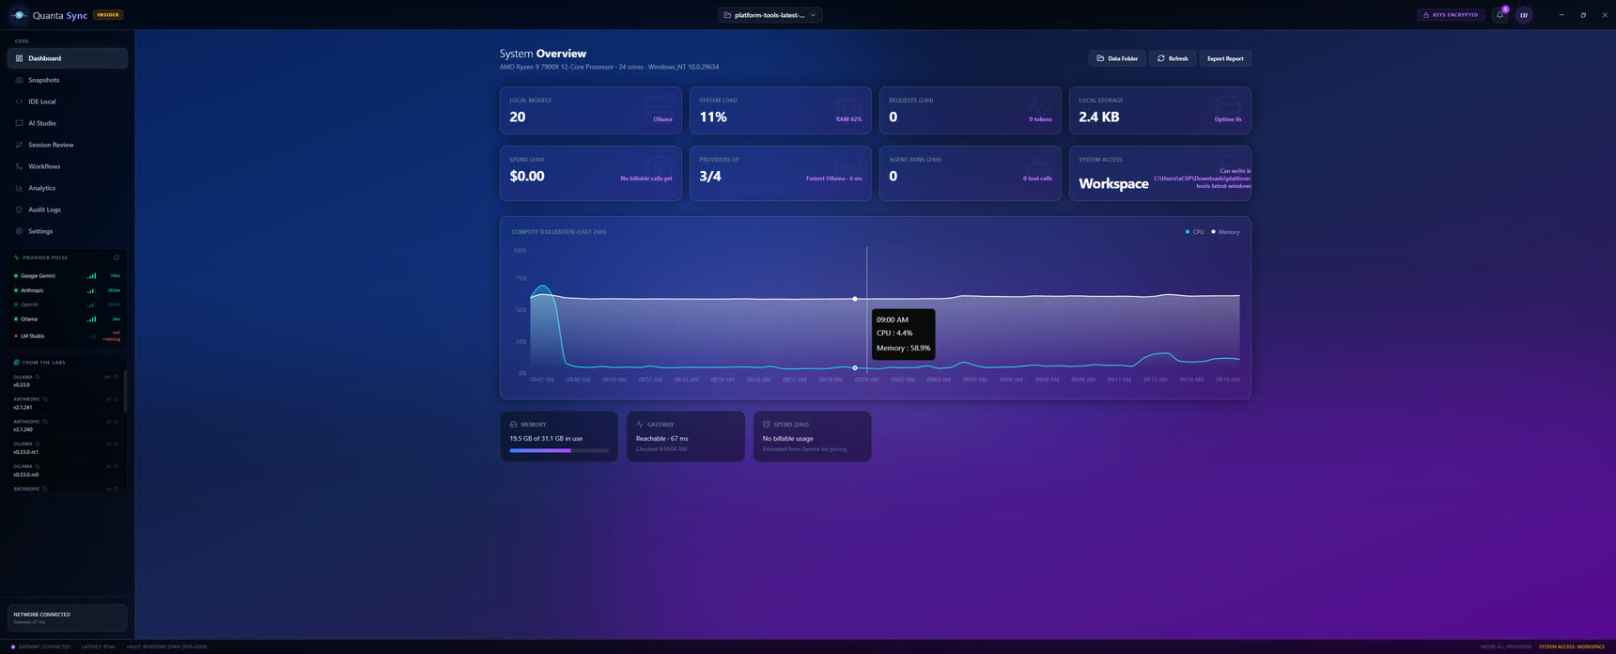
Task: Select the Local Storage card
Action: 1160,111
